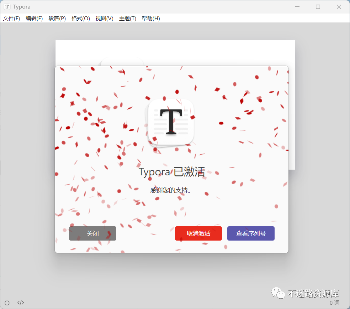Open the 主题(T) menu
Image resolution: width=350 pixels, height=309 pixels.
(x=127, y=18)
